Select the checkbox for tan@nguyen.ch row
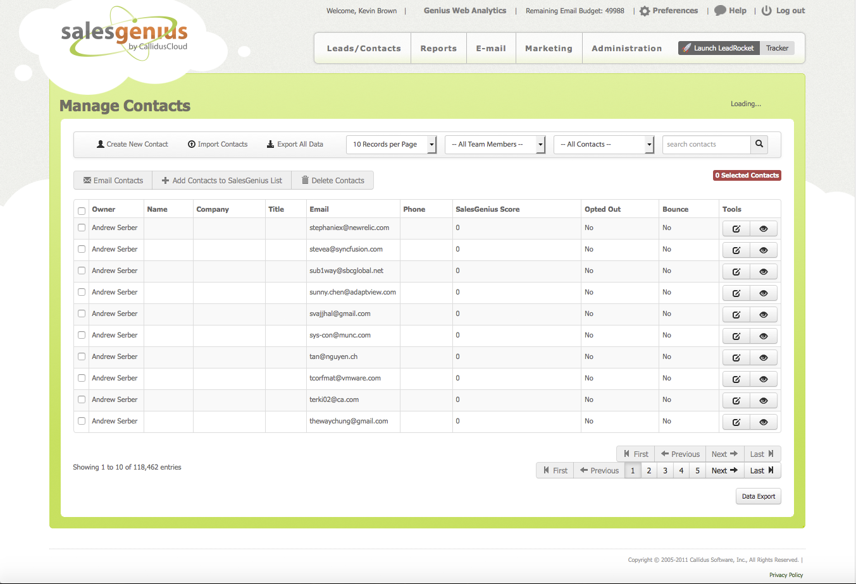The width and height of the screenshot is (856, 584). 81,356
